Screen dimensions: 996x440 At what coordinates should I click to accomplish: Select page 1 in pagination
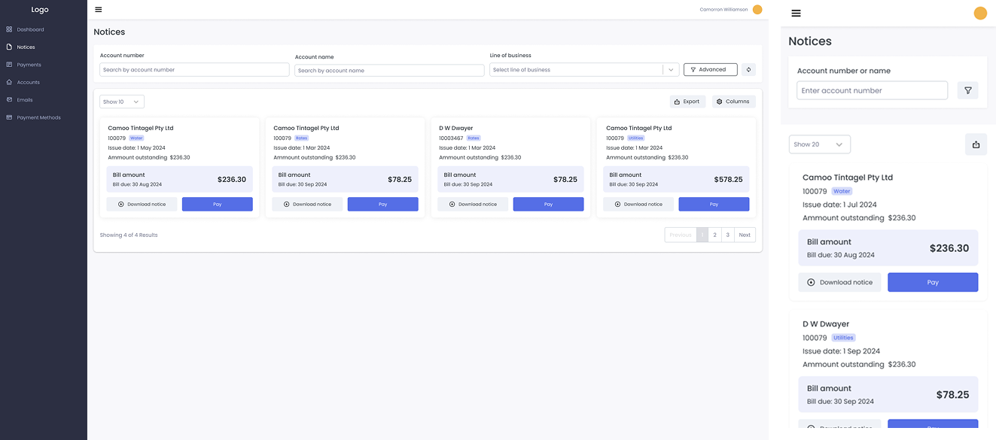pos(702,235)
